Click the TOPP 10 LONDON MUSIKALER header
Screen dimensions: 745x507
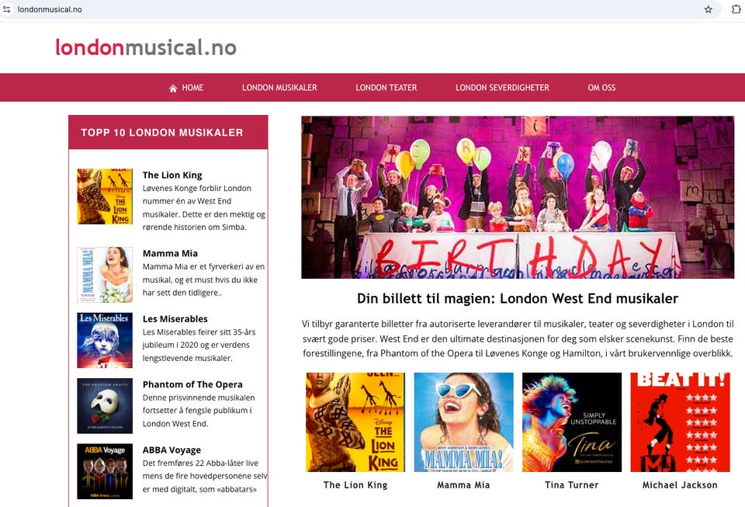click(x=168, y=133)
